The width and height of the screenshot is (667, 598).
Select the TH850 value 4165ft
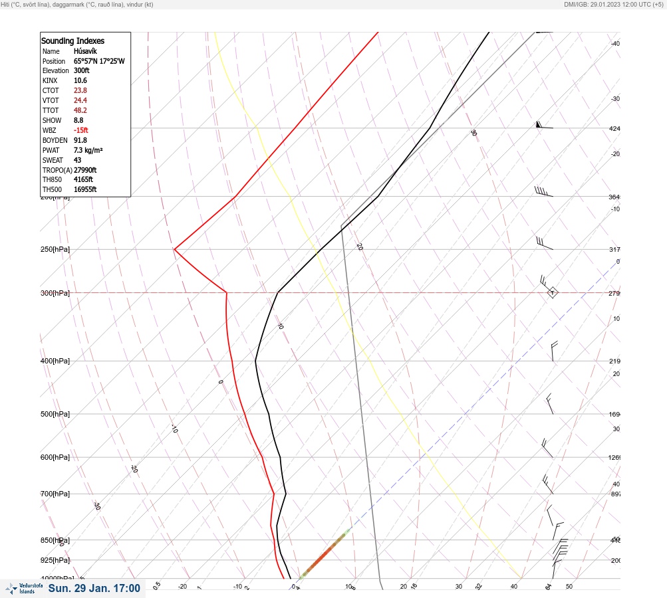pos(83,179)
